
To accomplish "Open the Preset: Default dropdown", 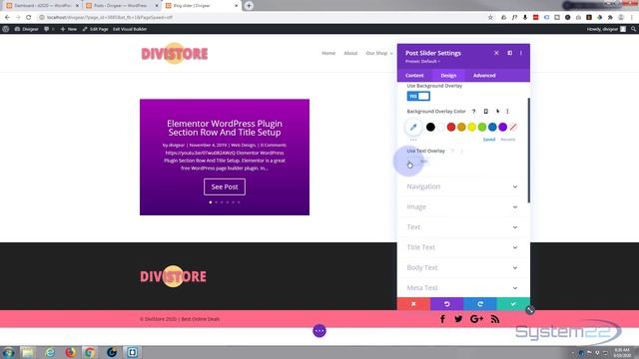I will point(422,61).
